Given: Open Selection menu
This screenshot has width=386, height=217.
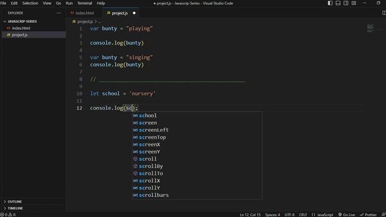Looking at the screenshot, I should coord(30,3).
